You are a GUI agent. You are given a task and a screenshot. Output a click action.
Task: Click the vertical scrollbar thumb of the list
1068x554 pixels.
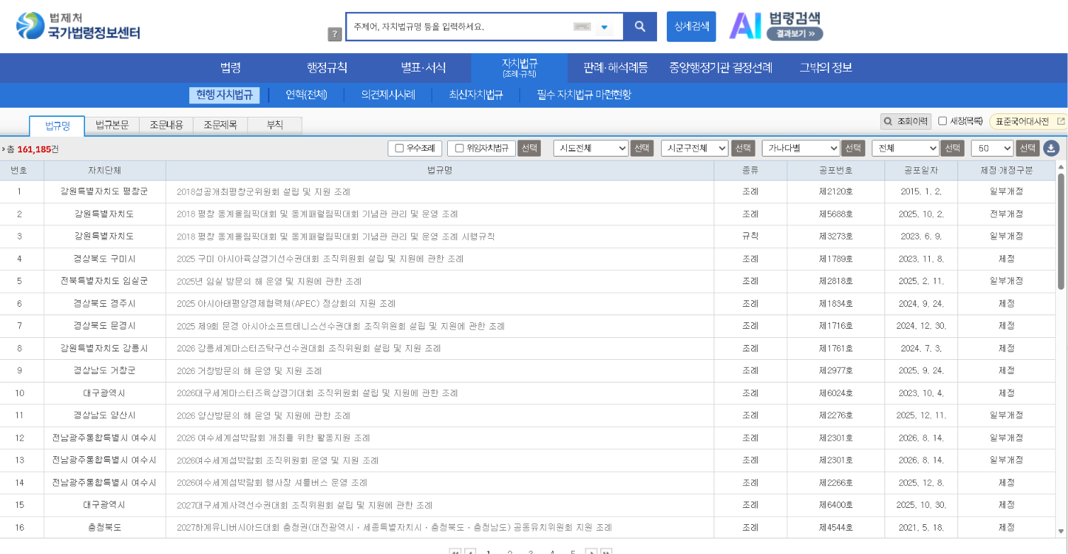tap(1061, 231)
